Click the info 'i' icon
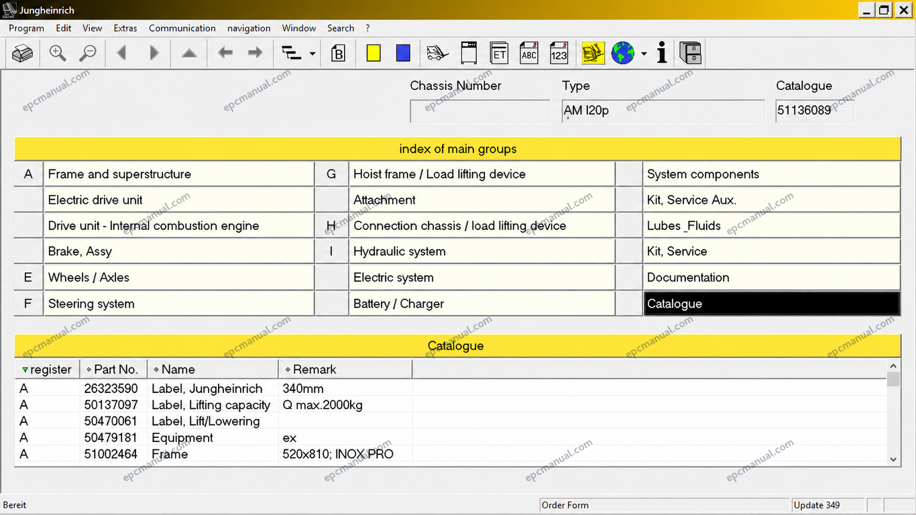916x515 pixels. [662, 53]
